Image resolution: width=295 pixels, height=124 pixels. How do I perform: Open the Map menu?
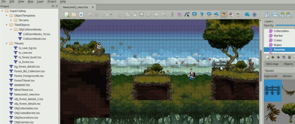(x=31, y=1)
